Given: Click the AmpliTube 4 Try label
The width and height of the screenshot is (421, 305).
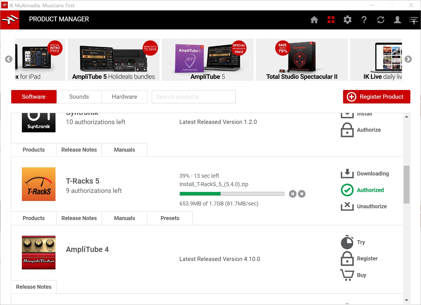Looking at the screenshot, I should (361, 242).
